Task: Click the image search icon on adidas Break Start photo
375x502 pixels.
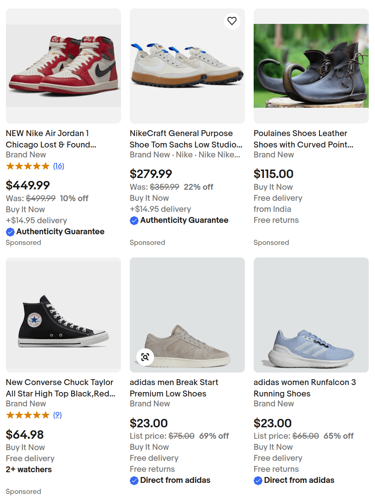Action: (x=145, y=357)
